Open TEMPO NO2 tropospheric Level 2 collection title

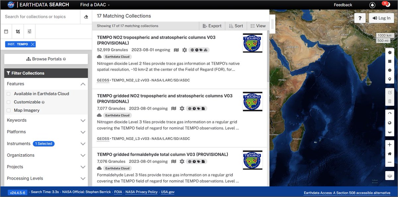click(156, 40)
